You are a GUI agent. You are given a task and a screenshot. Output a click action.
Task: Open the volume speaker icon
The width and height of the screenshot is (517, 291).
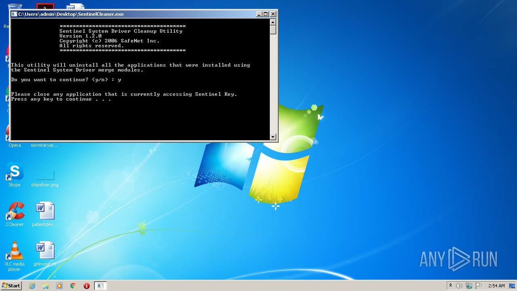click(x=459, y=286)
